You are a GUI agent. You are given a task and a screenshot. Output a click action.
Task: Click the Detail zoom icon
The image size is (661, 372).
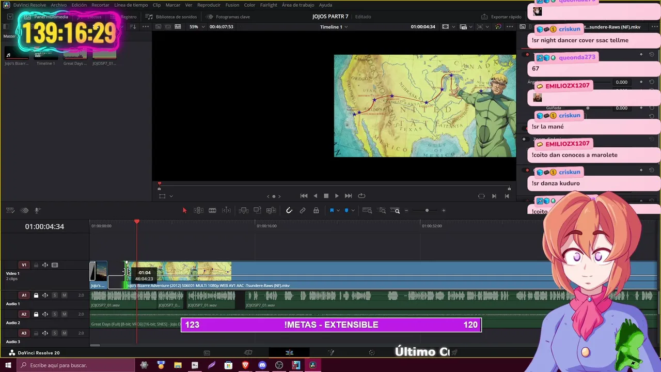click(382, 210)
